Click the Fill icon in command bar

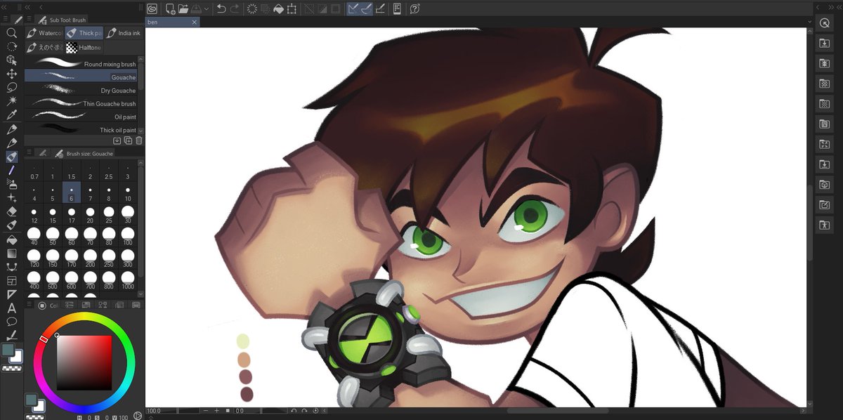pyautogui.click(x=278, y=8)
